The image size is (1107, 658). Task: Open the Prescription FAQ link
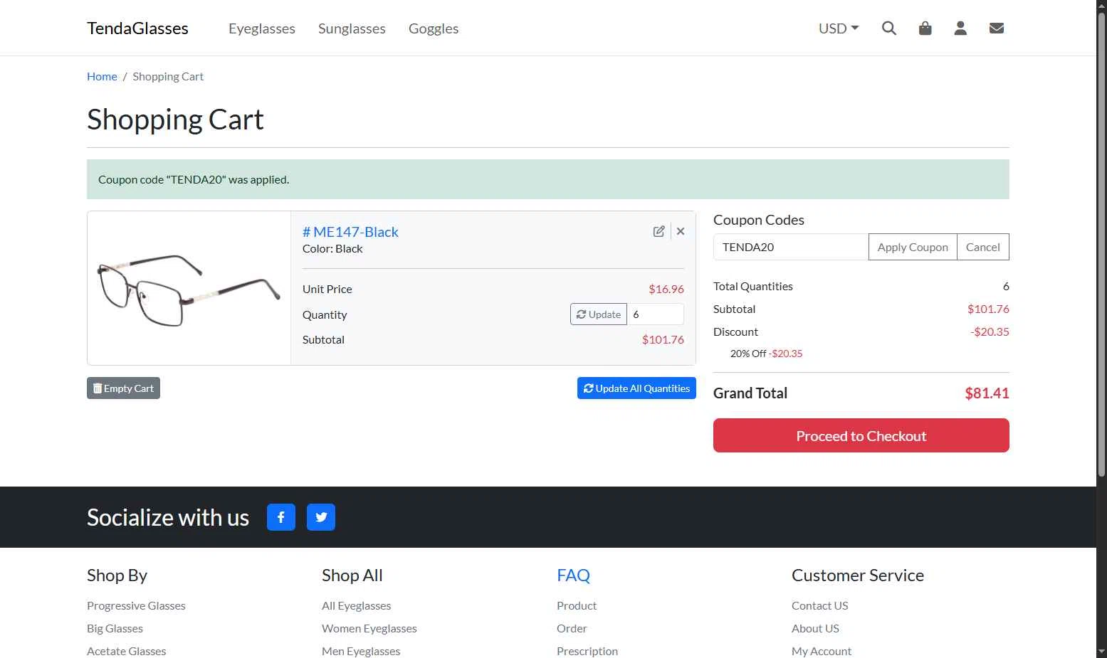(587, 651)
